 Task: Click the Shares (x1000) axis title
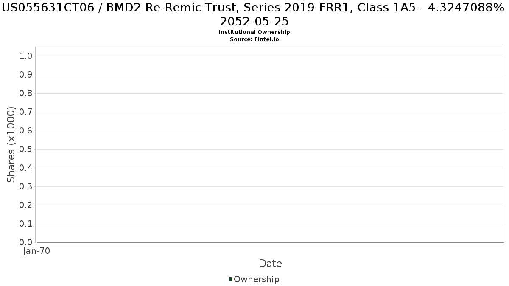[x=11, y=145]
